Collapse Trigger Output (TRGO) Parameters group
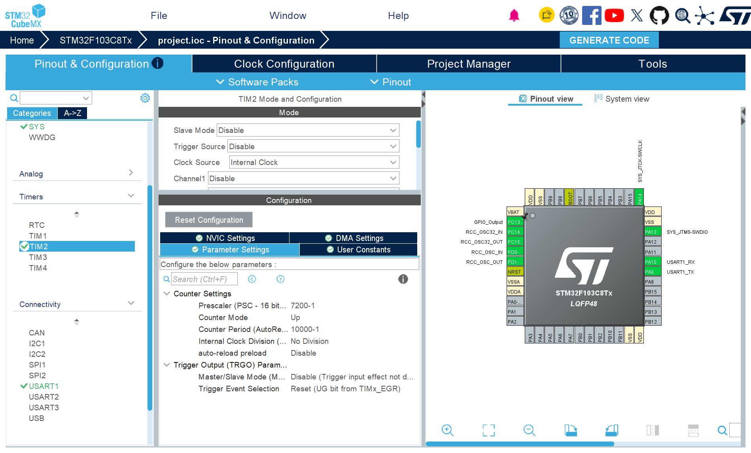Image resolution: width=751 pixels, height=453 pixels. tap(167, 365)
